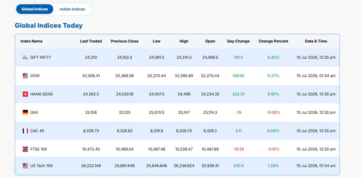Switch to the Global Indices tab
Viewport: 361px width, 180px height.
point(35,9)
